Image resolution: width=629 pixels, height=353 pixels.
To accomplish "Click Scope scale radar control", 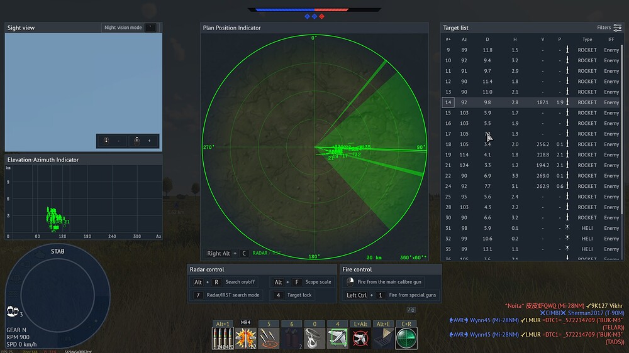I will [303, 282].
